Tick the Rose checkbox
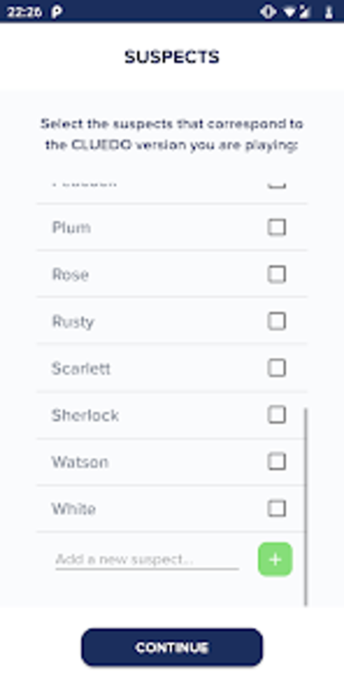Image resolution: width=344 pixels, height=689 pixels. coord(277,274)
